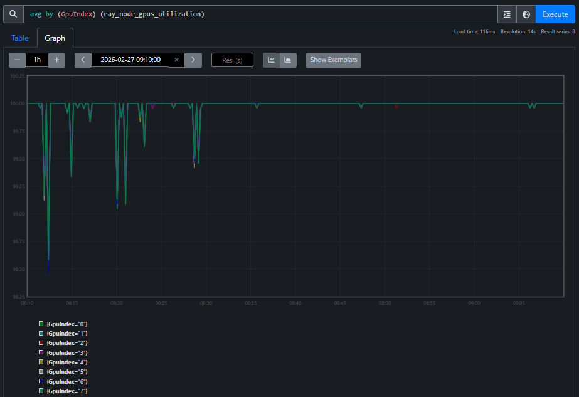Click the Res. (s) resolution field
This screenshot has height=397, width=579.
232,60
